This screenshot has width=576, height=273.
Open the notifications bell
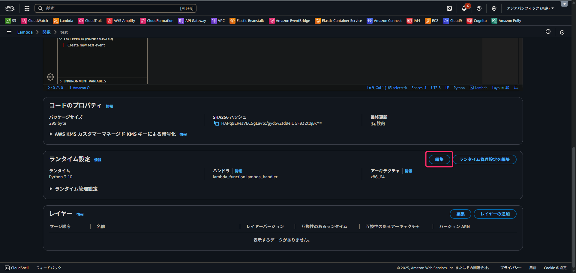point(464,8)
